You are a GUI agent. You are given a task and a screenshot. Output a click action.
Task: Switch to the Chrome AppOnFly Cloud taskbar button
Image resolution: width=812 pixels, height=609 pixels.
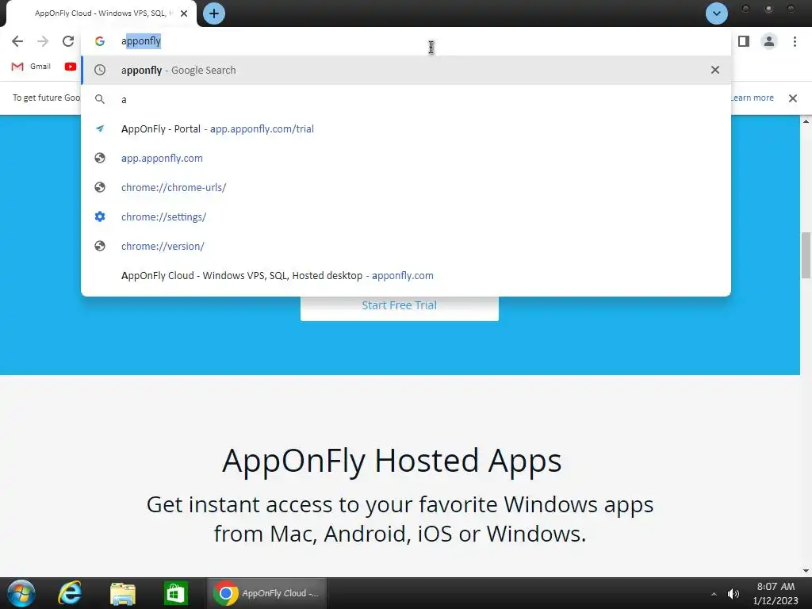pos(267,593)
